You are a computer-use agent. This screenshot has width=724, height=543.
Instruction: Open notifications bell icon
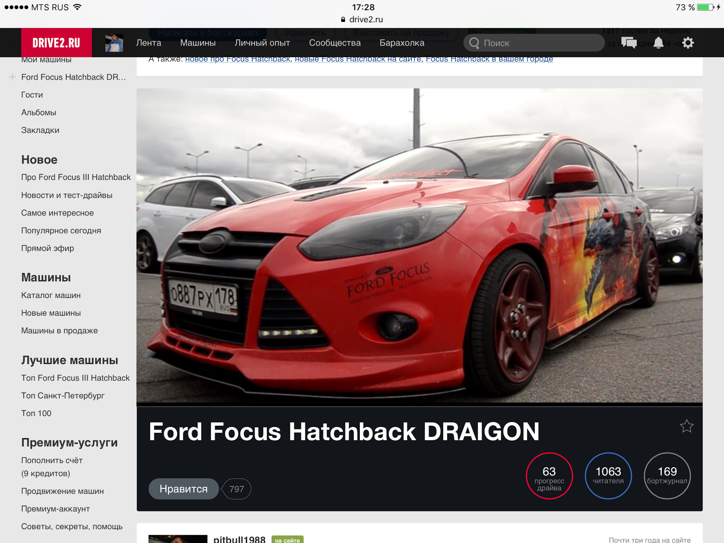click(x=658, y=43)
